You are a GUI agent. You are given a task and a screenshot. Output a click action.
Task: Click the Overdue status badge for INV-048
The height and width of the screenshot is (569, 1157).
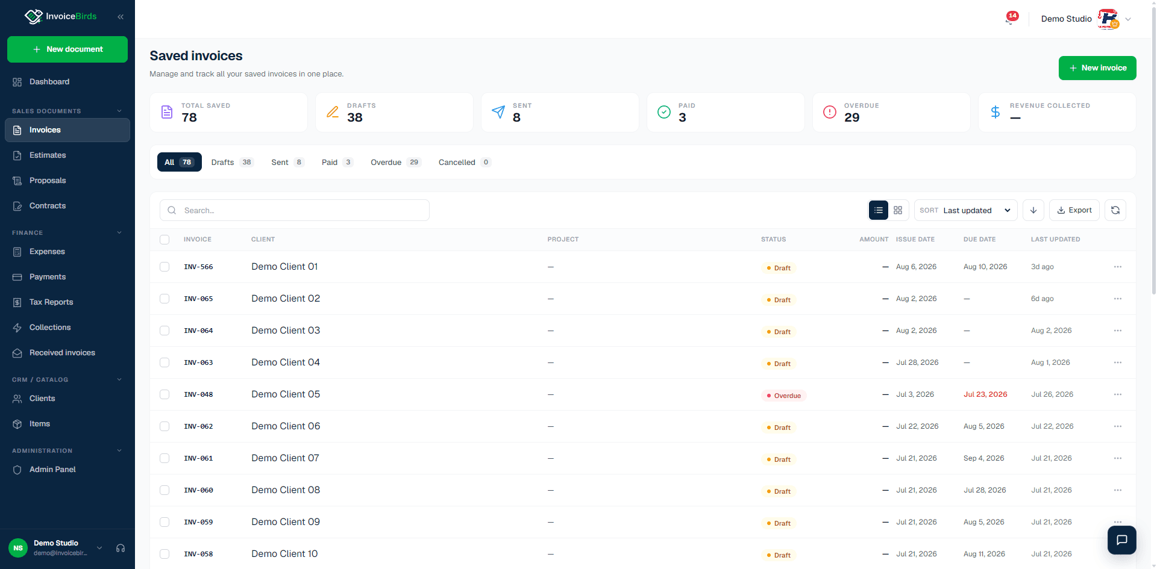click(x=784, y=396)
